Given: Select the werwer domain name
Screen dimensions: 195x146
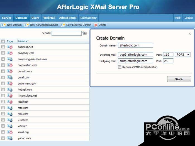Looking at the screenshot, I should point(22,126).
